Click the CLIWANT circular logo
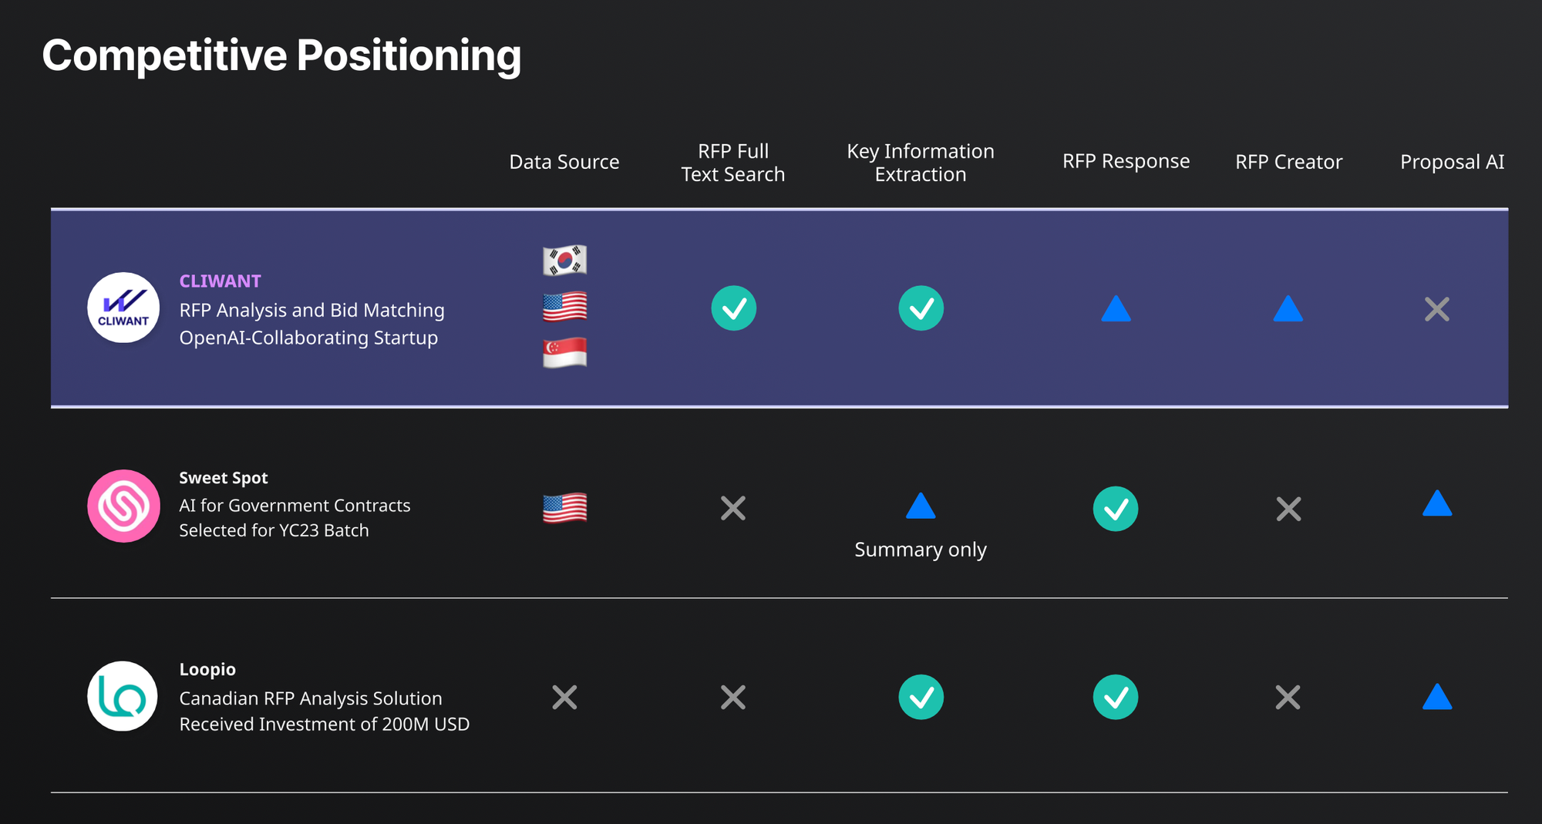This screenshot has width=1542, height=824. pos(123,308)
